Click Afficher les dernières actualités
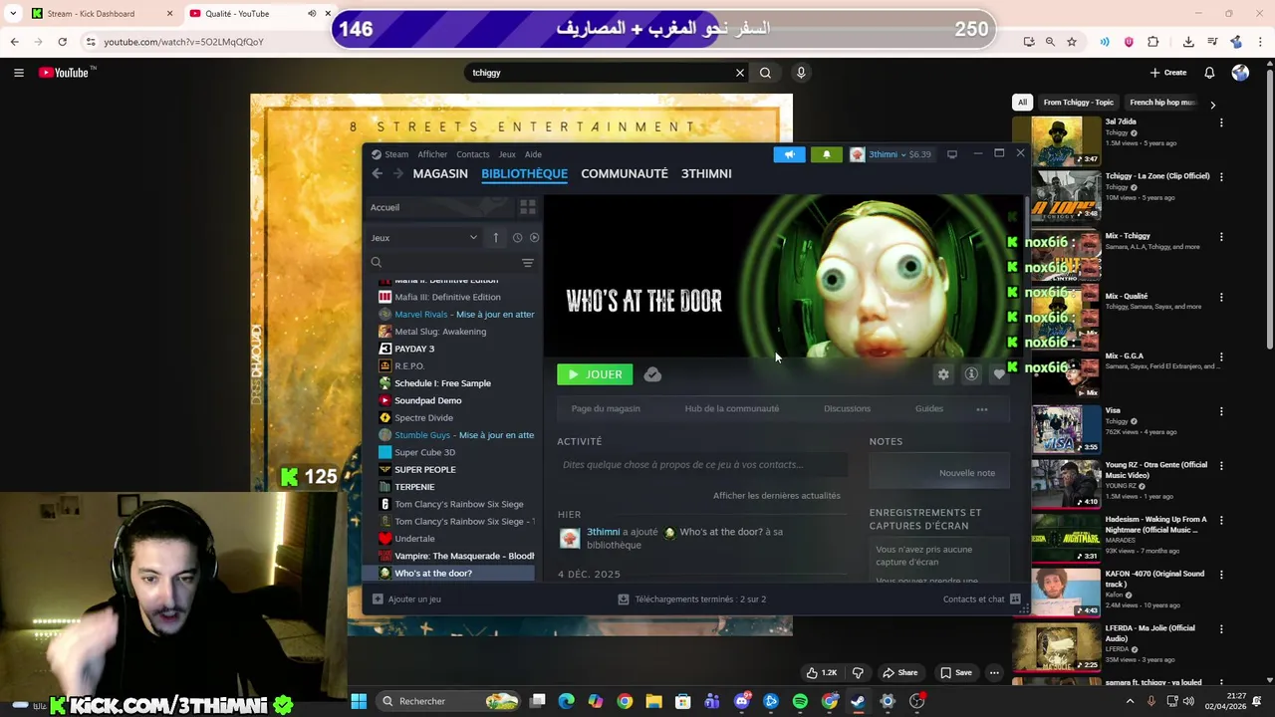This screenshot has width=1275, height=717. click(777, 495)
